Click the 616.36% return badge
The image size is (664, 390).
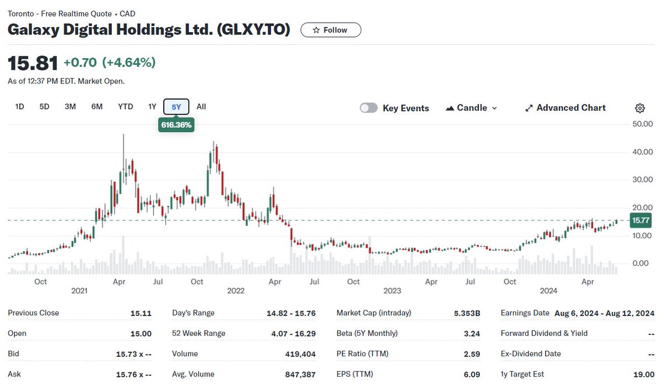(x=177, y=125)
